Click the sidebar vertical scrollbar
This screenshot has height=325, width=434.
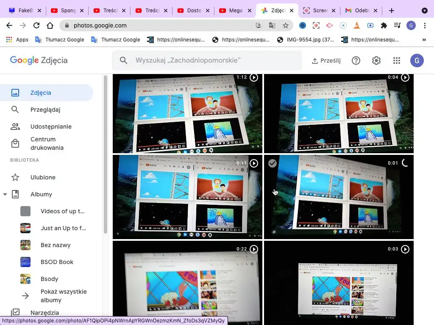[x=105, y=154]
